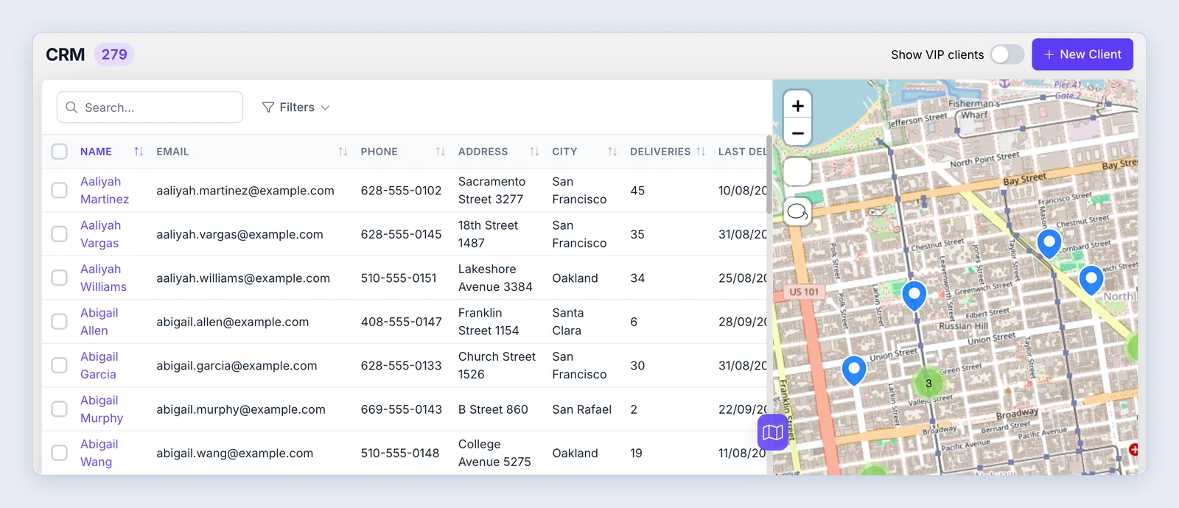Click the LAST DEL column header
Screen dimensions: 1179x508
[x=742, y=152]
